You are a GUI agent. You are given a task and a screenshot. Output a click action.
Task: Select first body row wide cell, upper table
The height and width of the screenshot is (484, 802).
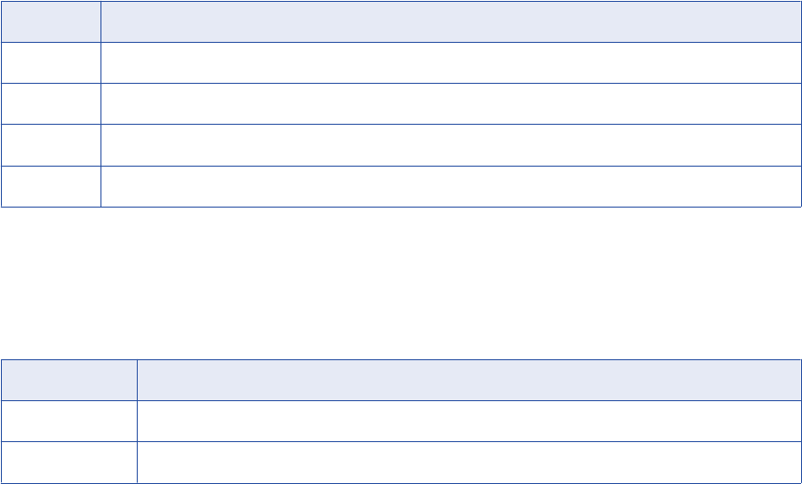[450, 62]
